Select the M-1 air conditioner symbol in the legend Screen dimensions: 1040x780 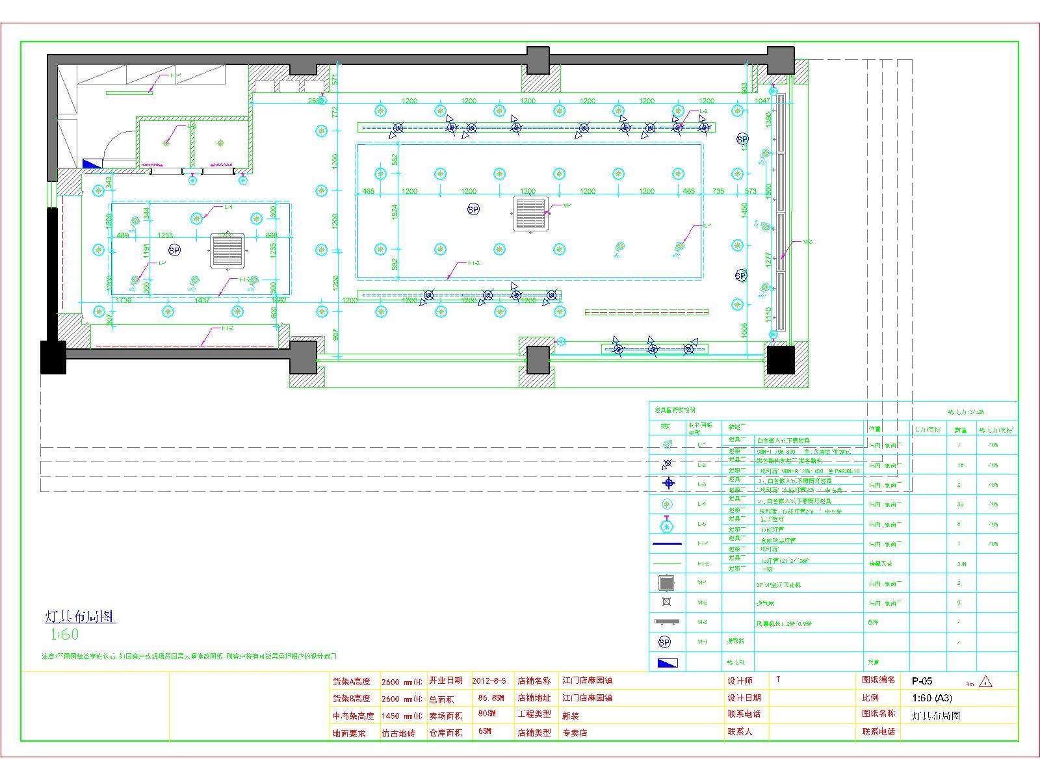pyautogui.click(x=666, y=582)
